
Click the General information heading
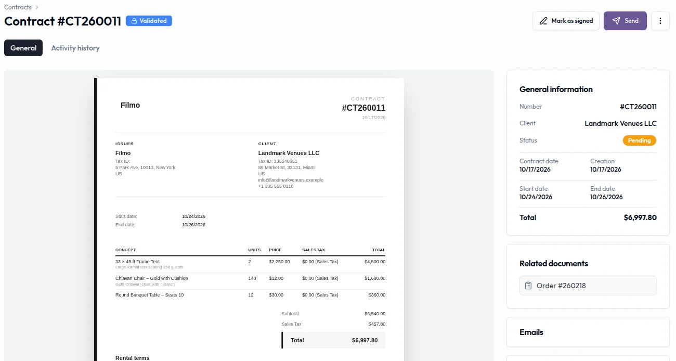click(x=556, y=89)
